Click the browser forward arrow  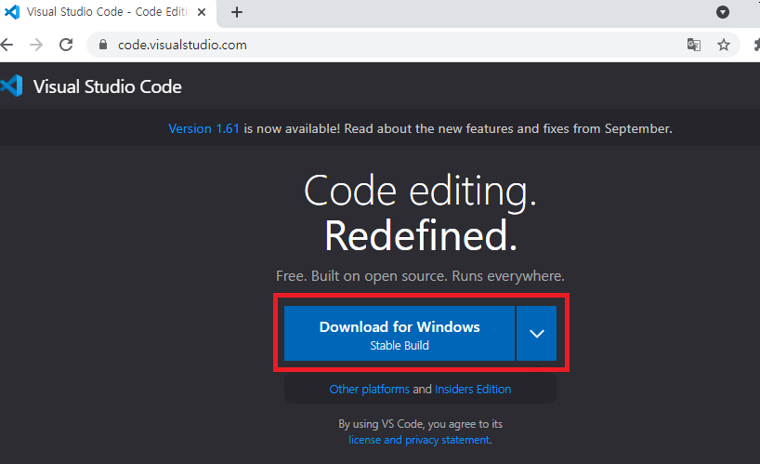coord(36,45)
